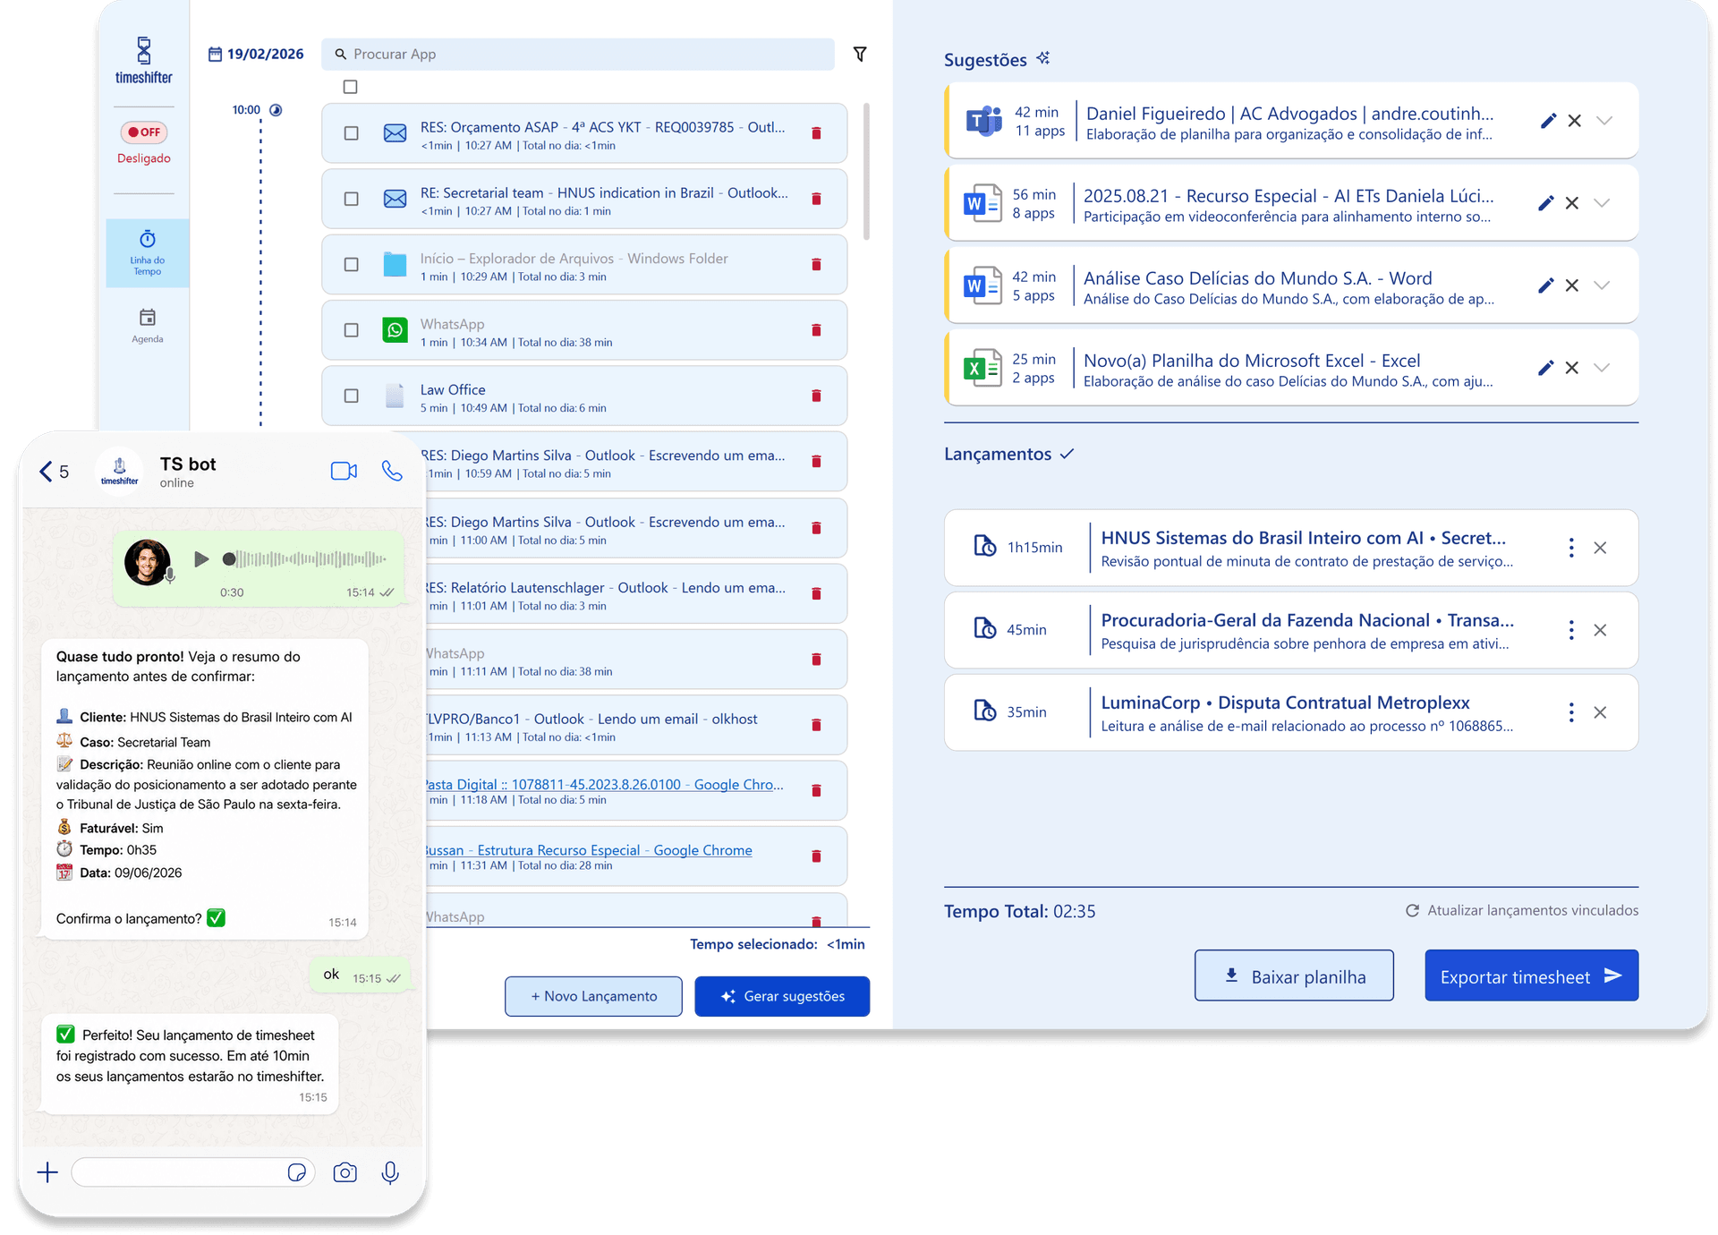Viewport: 1718px width, 1235px height.
Task: Select Linha do Tempo sidebar item
Action: pyautogui.click(x=148, y=253)
